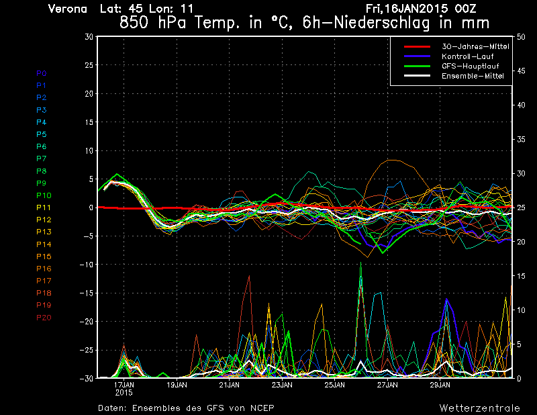Click the white Ensemble-Mittel legend line

(x=418, y=76)
